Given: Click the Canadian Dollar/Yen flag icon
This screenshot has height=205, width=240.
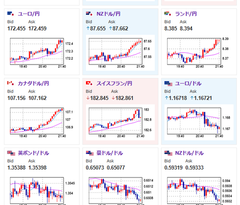Looking at the screenshot, I should click(x=10, y=83).
